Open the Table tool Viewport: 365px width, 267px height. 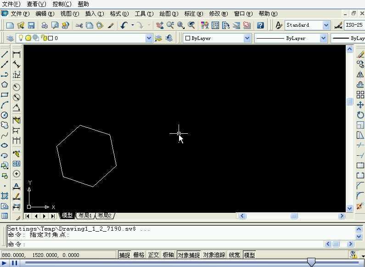click(x=5, y=216)
